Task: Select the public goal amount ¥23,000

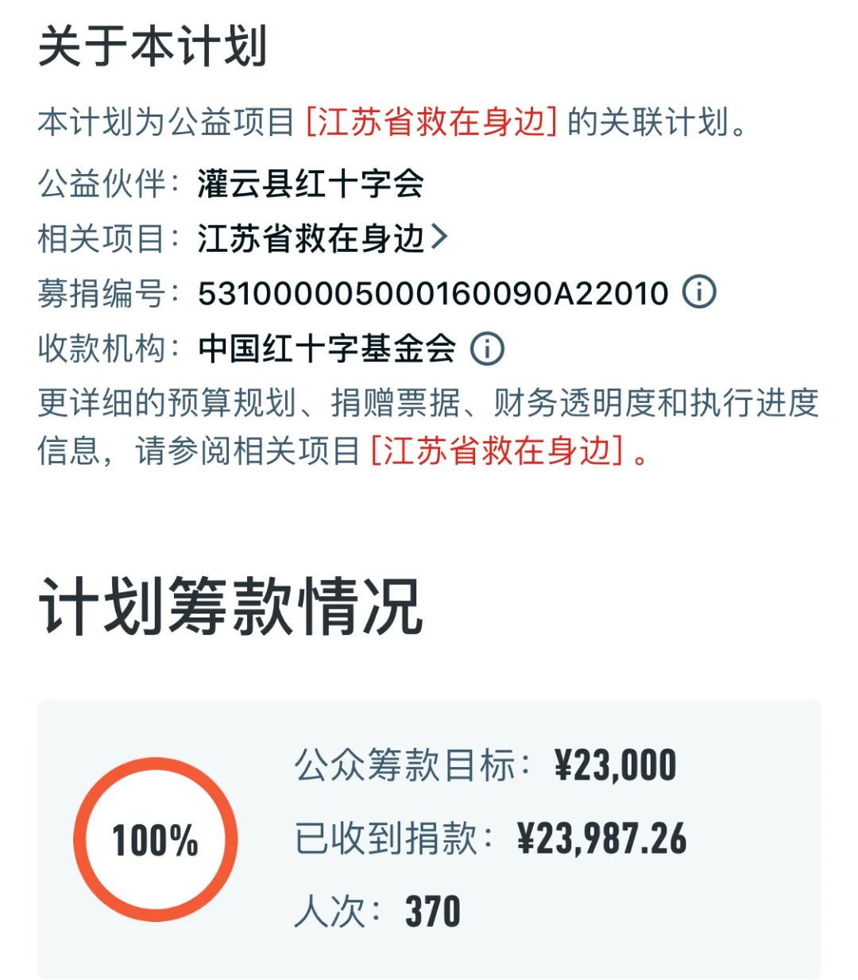Action: (615, 765)
